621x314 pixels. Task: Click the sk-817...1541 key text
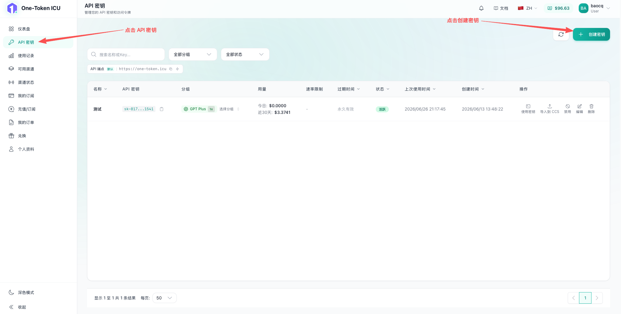tap(139, 109)
